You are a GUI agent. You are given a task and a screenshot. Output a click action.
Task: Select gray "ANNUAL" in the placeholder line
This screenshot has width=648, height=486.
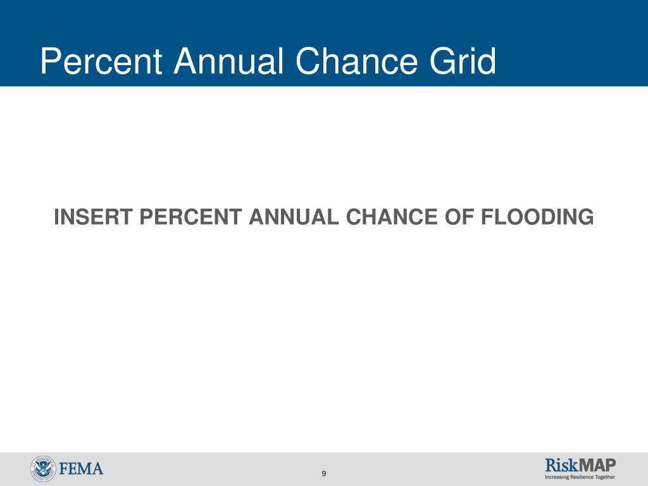click(294, 217)
